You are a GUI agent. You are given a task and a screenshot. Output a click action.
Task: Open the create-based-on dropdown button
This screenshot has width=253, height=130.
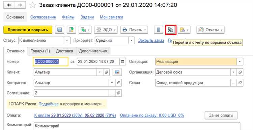[85, 30]
